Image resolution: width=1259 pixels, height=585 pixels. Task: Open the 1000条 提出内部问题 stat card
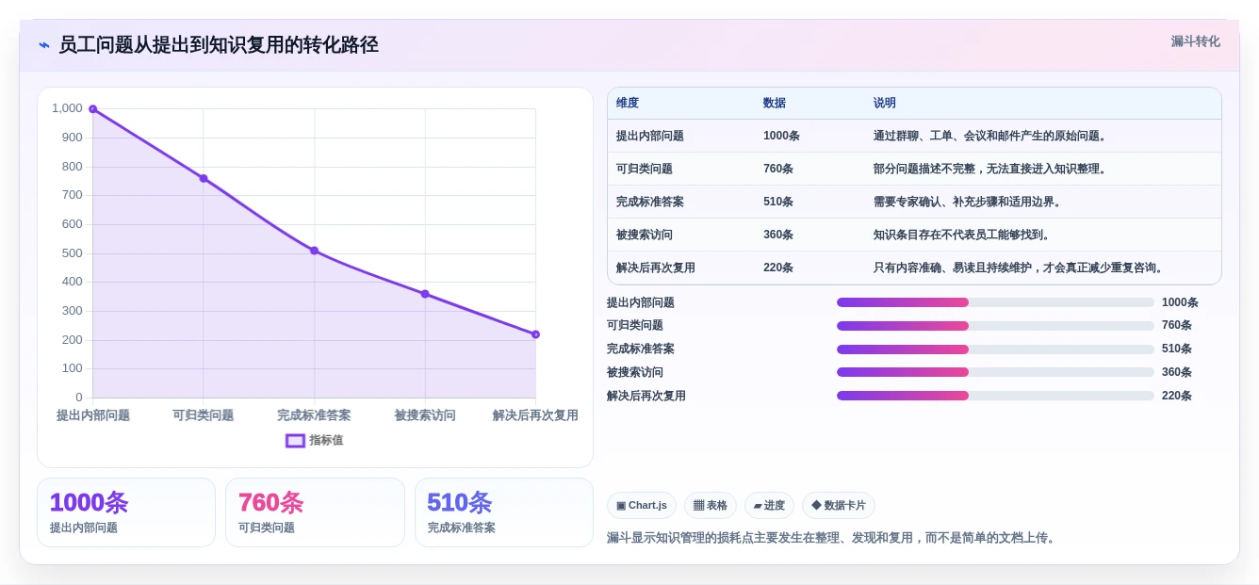pyautogui.click(x=126, y=512)
